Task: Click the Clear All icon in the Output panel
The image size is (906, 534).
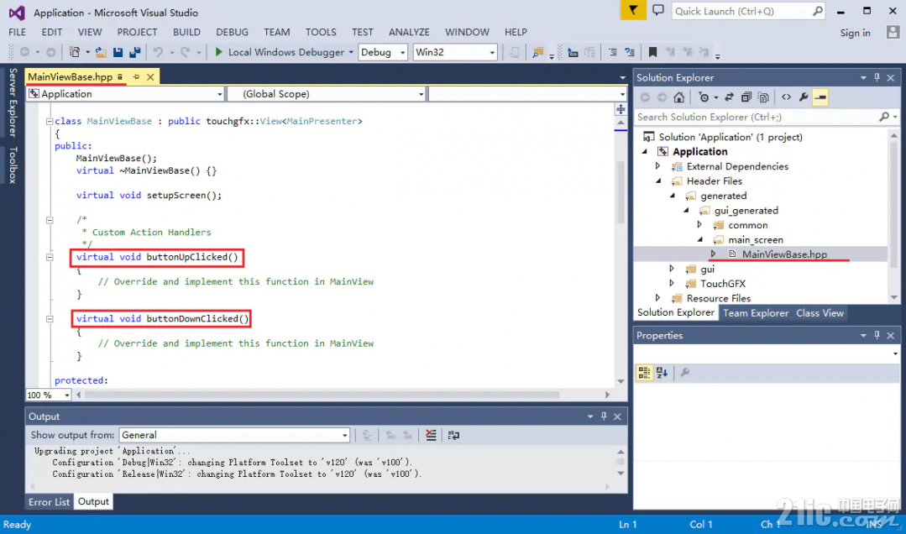Action: point(431,435)
